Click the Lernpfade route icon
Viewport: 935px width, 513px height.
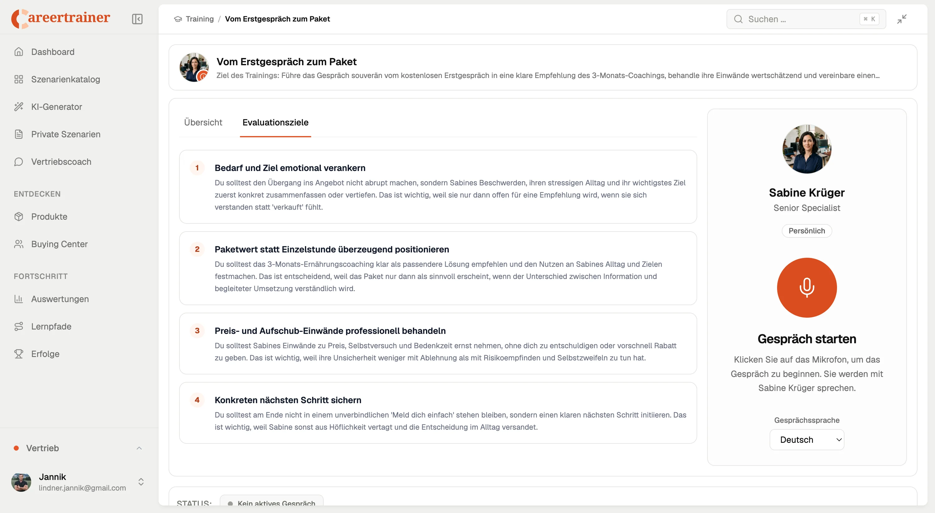click(19, 326)
